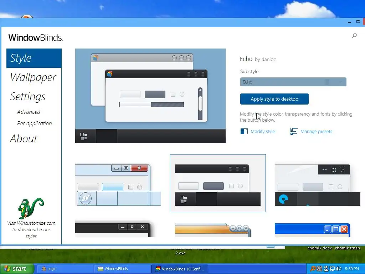Open the Modify style link
This screenshot has width=365, height=274.
click(x=263, y=131)
